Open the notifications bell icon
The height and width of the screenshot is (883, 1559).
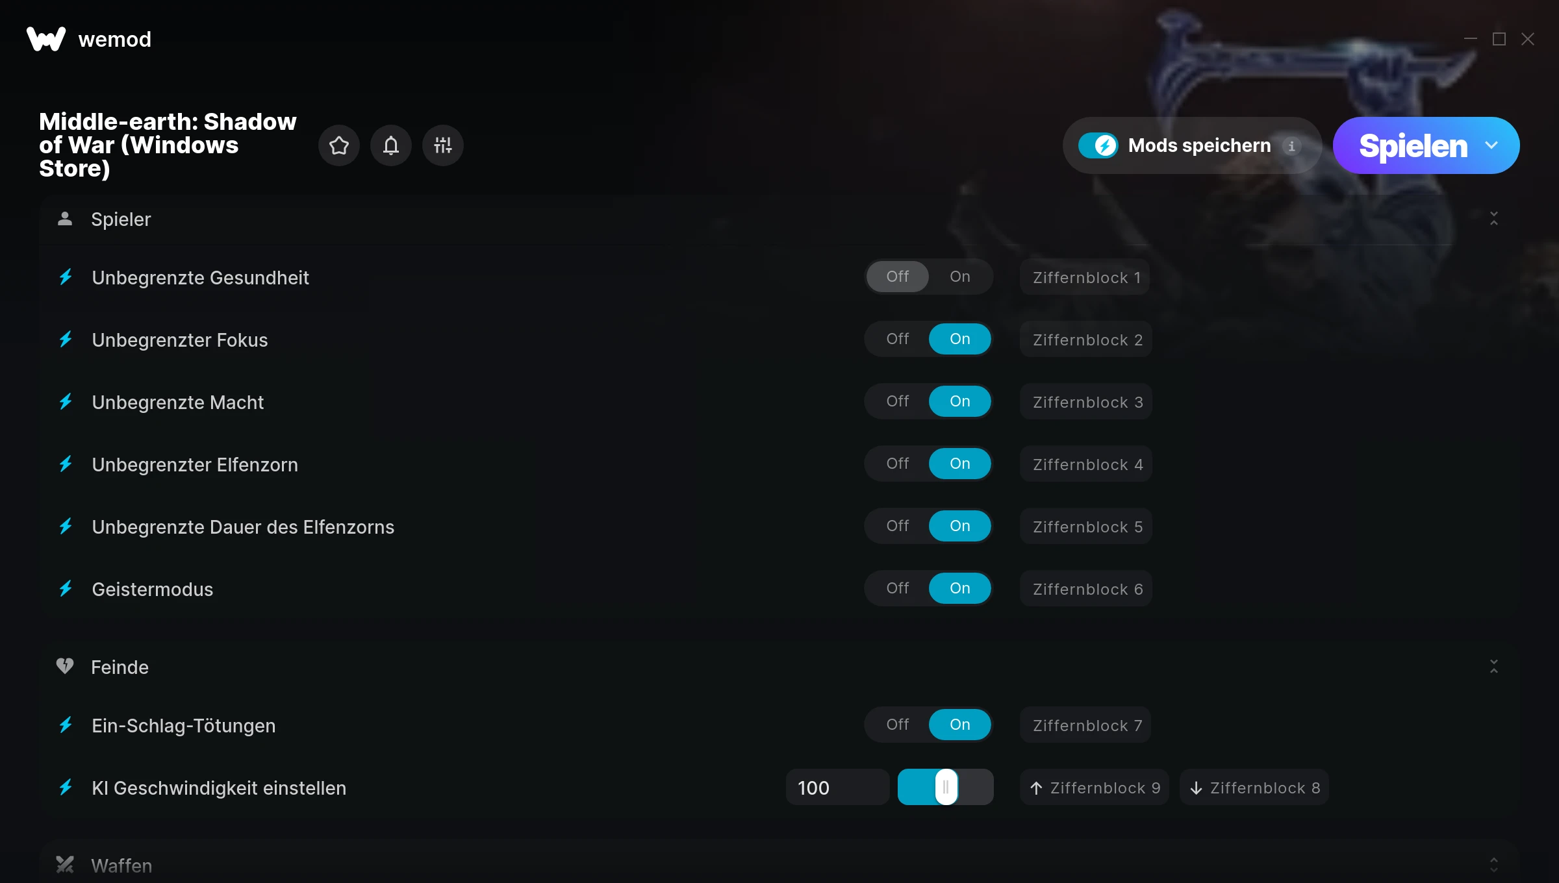(390, 145)
